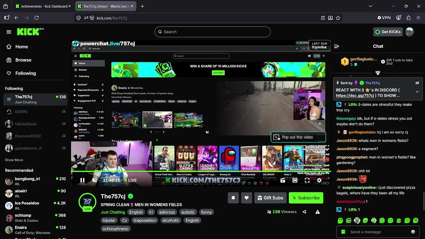Click the iceposeidon tag

click(x=145, y=220)
